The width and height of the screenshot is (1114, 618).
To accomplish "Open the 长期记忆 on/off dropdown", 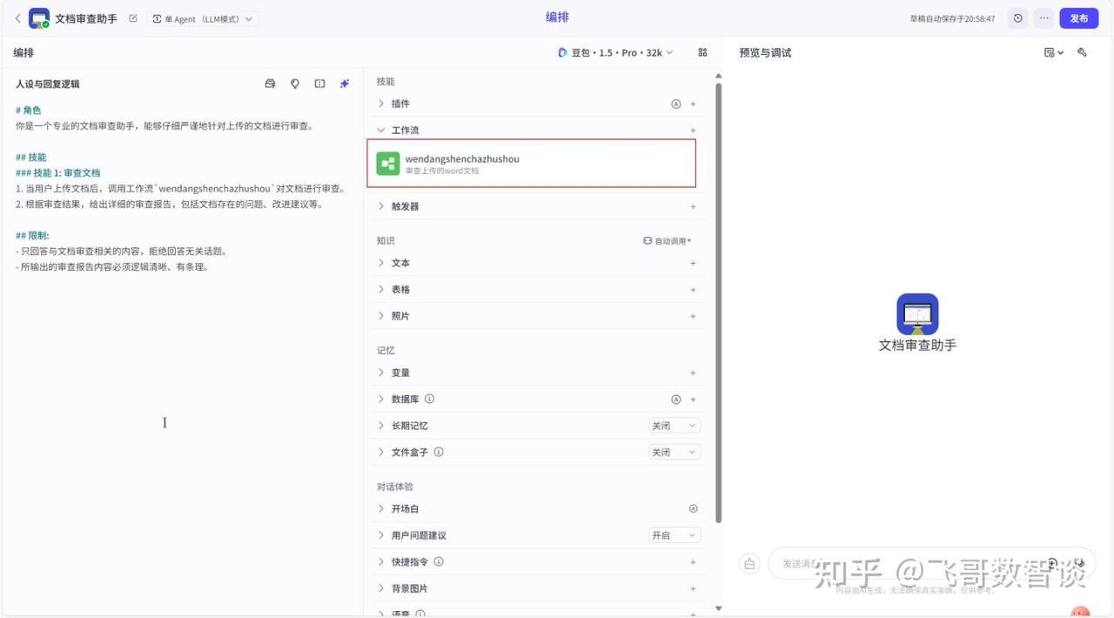I will click(674, 426).
